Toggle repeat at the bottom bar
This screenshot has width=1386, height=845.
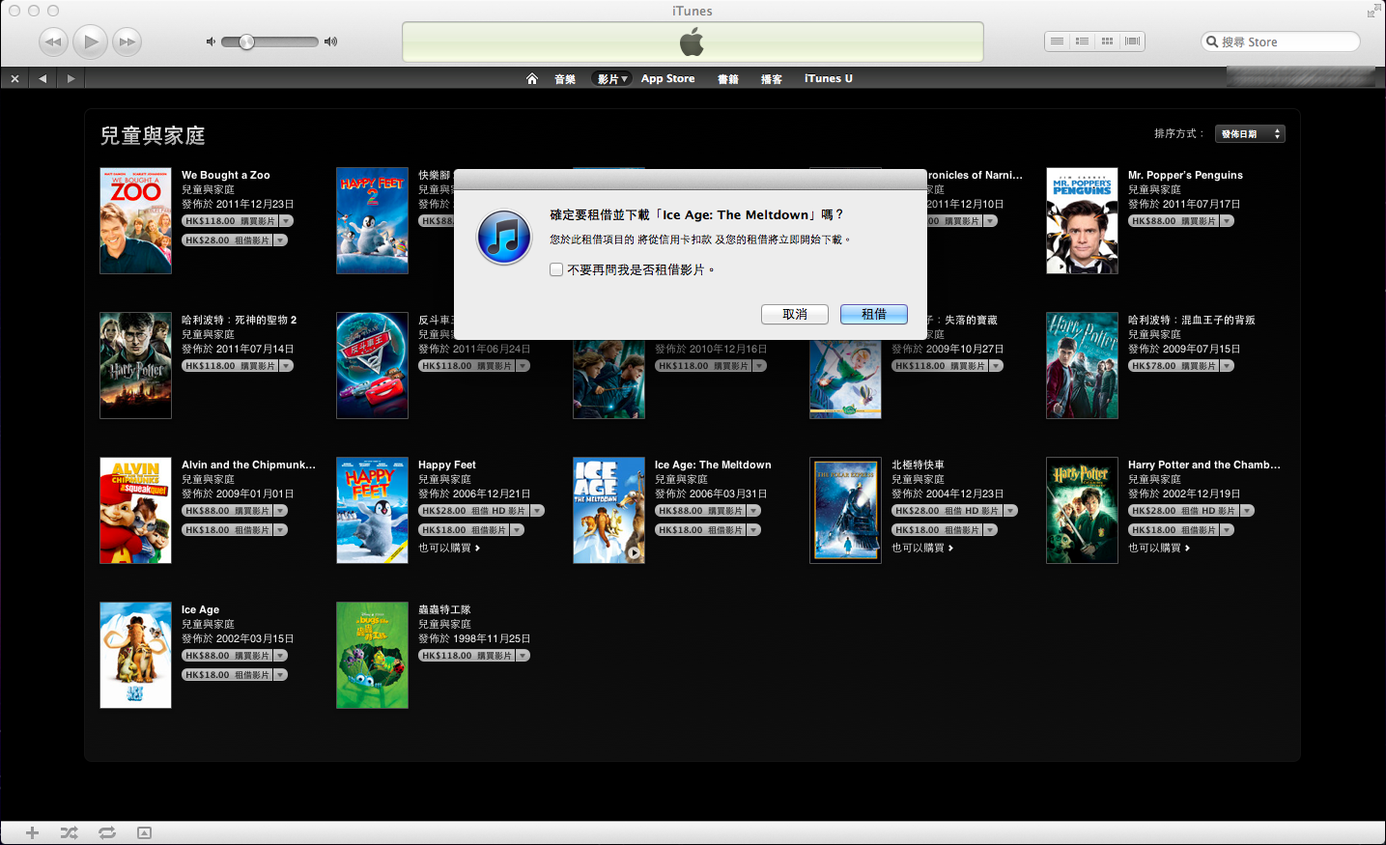(106, 832)
